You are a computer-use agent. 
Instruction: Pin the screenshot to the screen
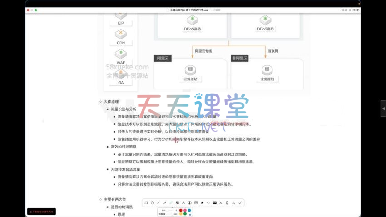pos(202,203)
